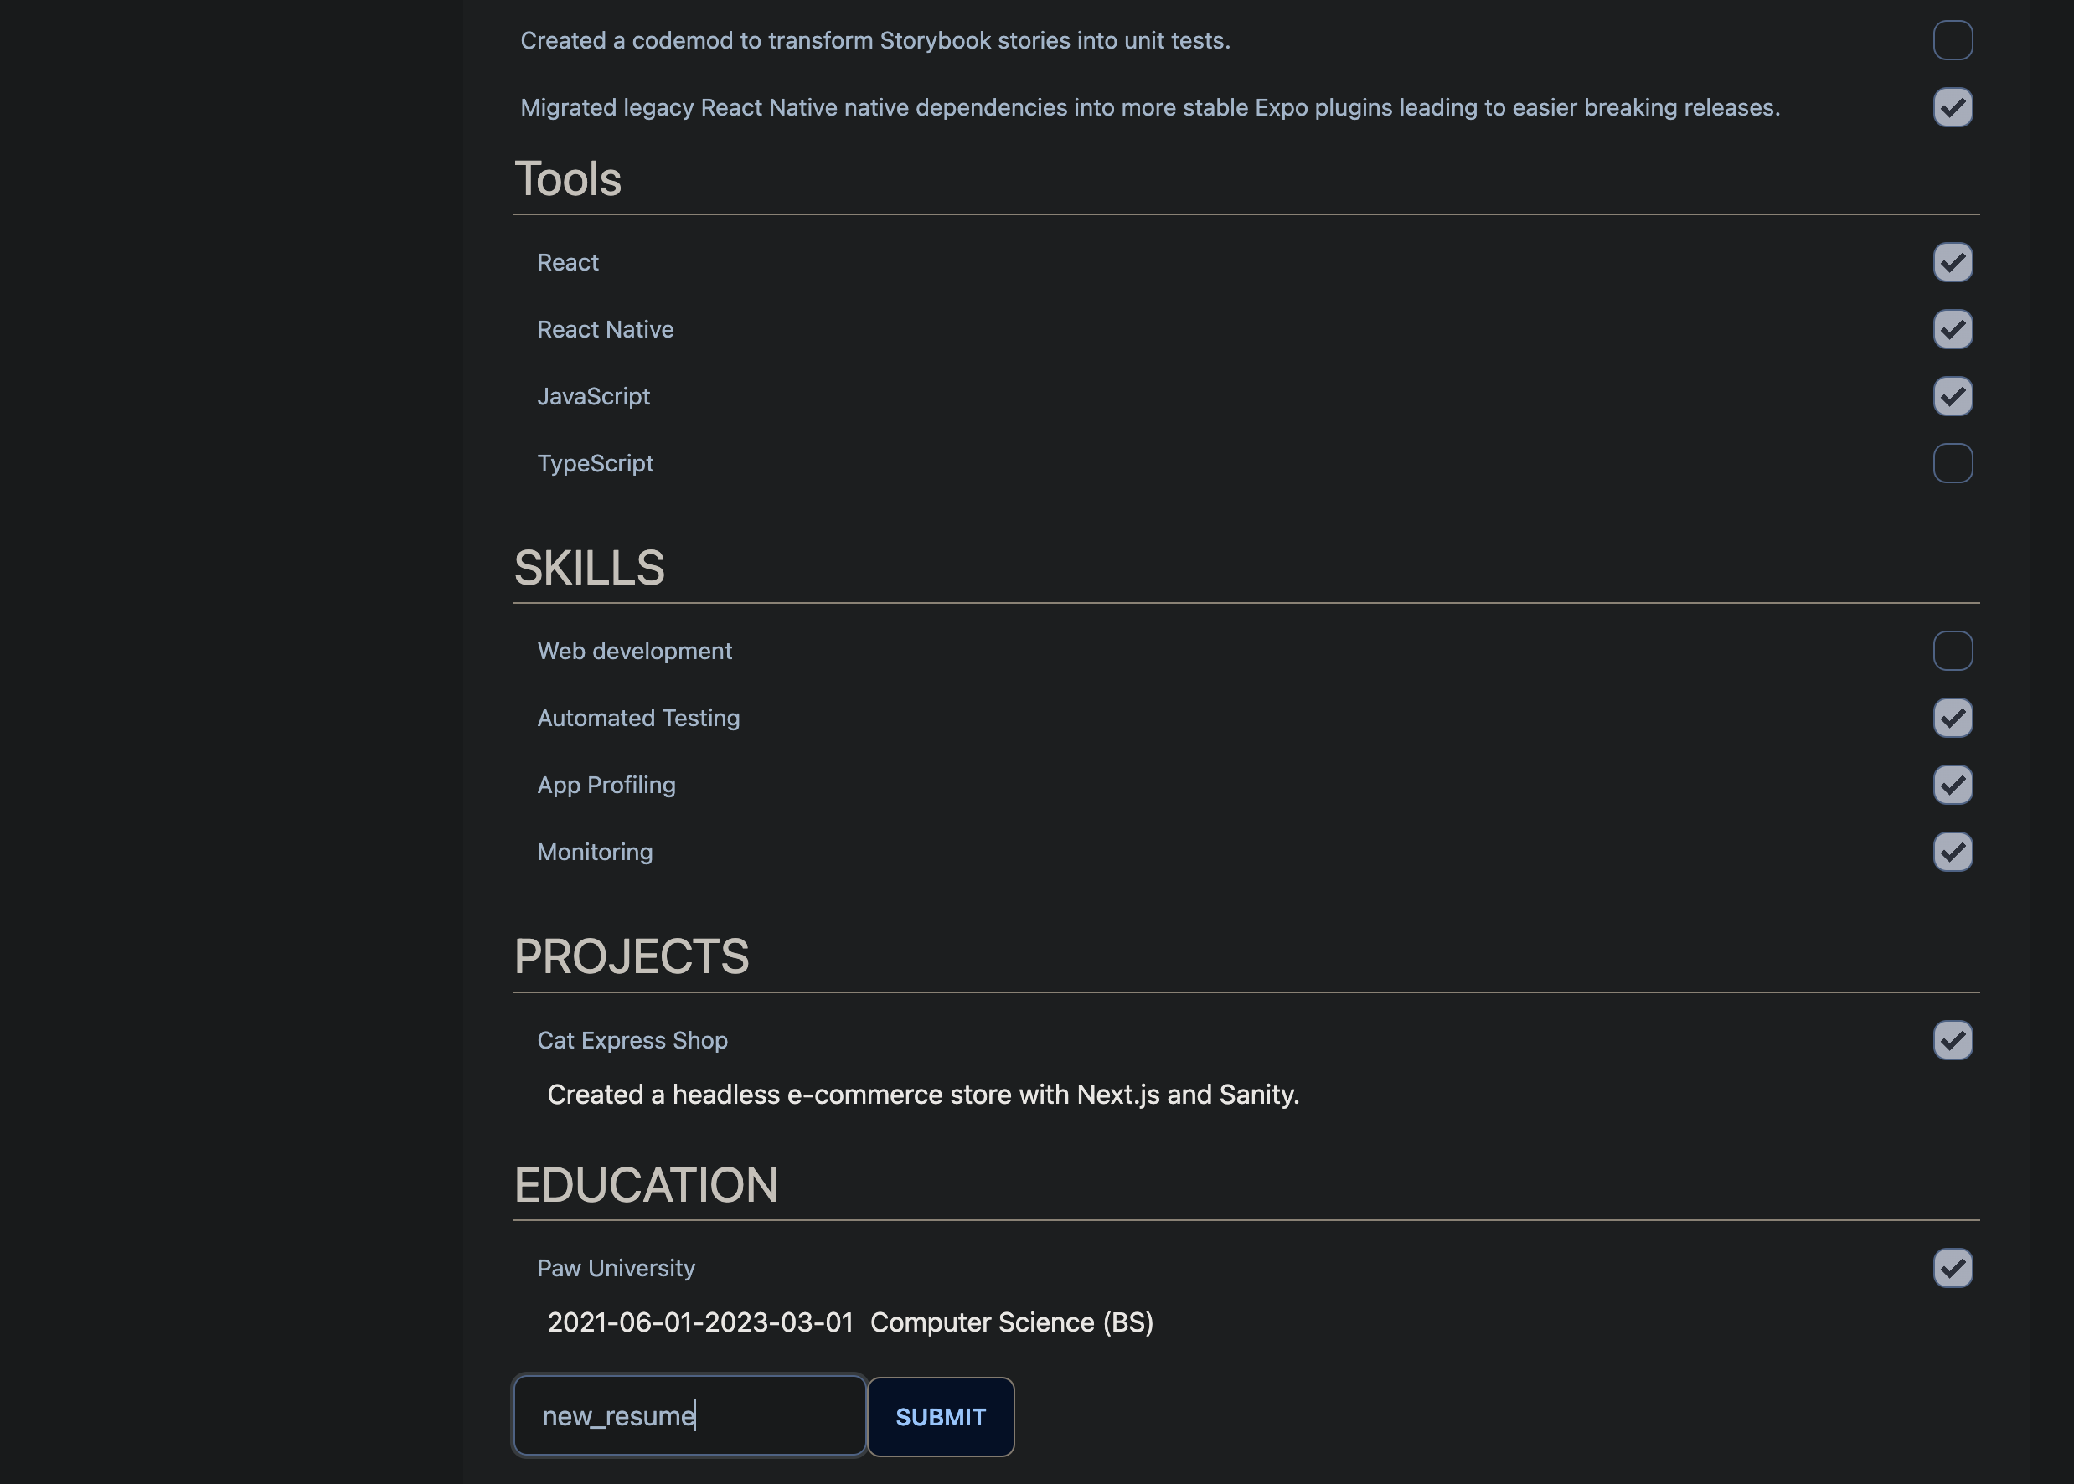The height and width of the screenshot is (1484, 2074).
Task: Check the Storybook codemod bullet checkbox
Action: pyautogui.click(x=1953, y=40)
